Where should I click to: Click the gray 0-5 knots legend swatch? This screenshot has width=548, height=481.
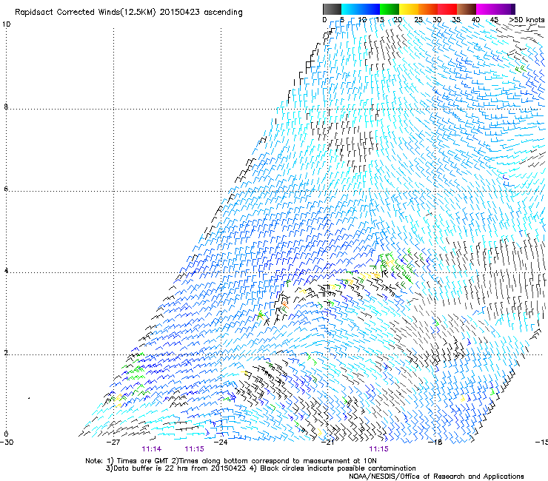click(332, 9)
